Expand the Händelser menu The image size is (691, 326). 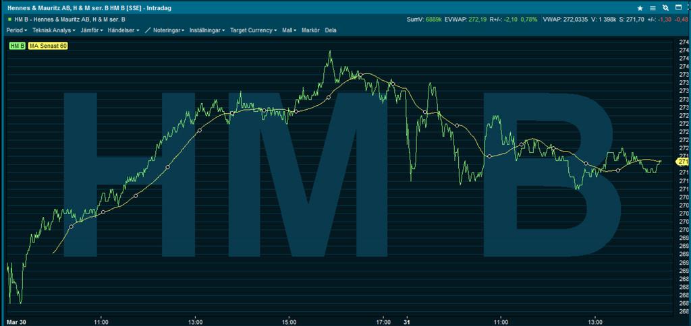pyautogui.click(x=124, y=30)
